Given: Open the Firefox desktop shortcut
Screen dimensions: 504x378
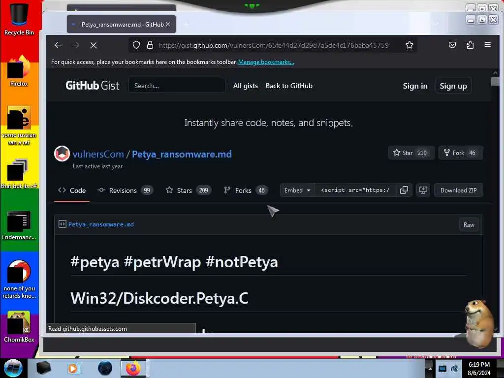Looking at the screenshot, I should (x=19, y=71).
